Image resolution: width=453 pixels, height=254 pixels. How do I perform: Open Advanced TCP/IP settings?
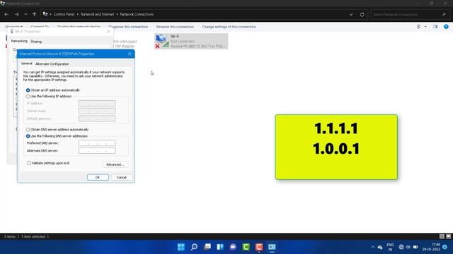115,164
